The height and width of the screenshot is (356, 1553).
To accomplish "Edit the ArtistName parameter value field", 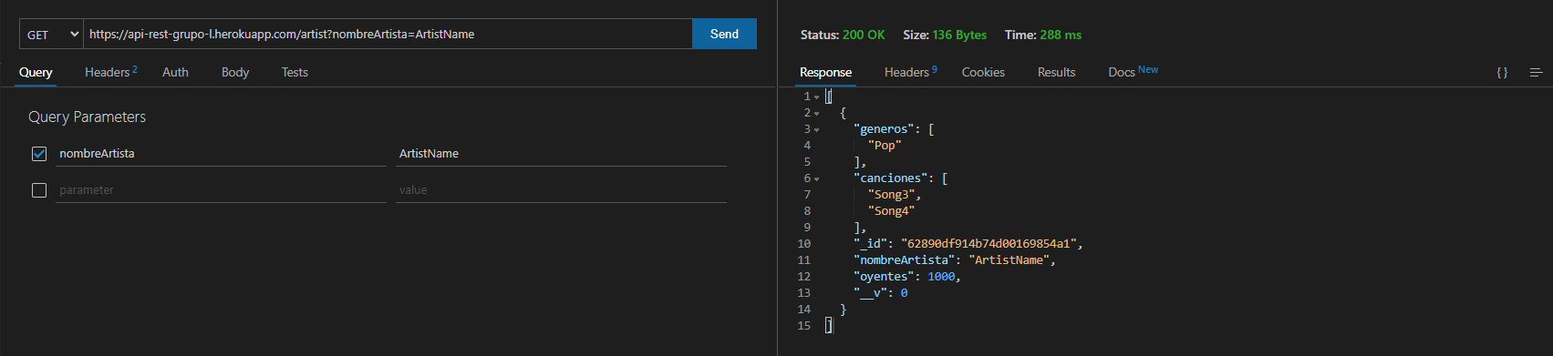I will (x=561, y=153).
